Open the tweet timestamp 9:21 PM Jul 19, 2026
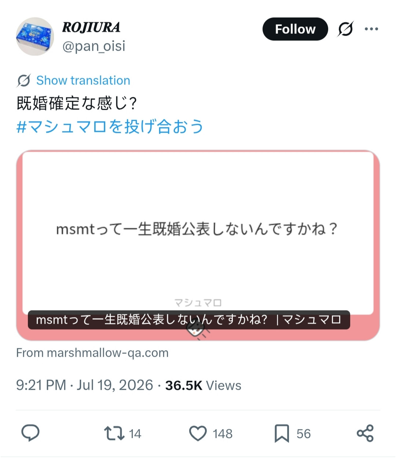The image size is (396, 469). pyautogui.click(x=85, y=385)
